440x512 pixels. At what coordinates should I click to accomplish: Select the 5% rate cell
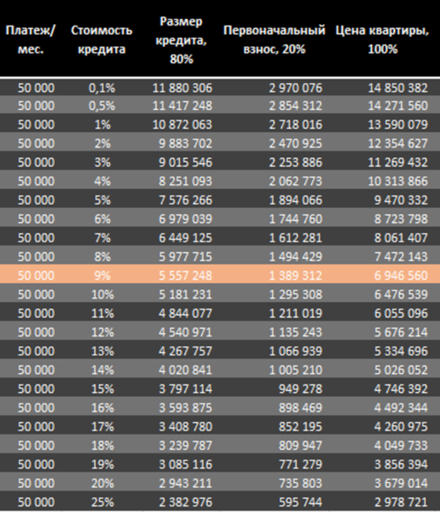(102, 200)
